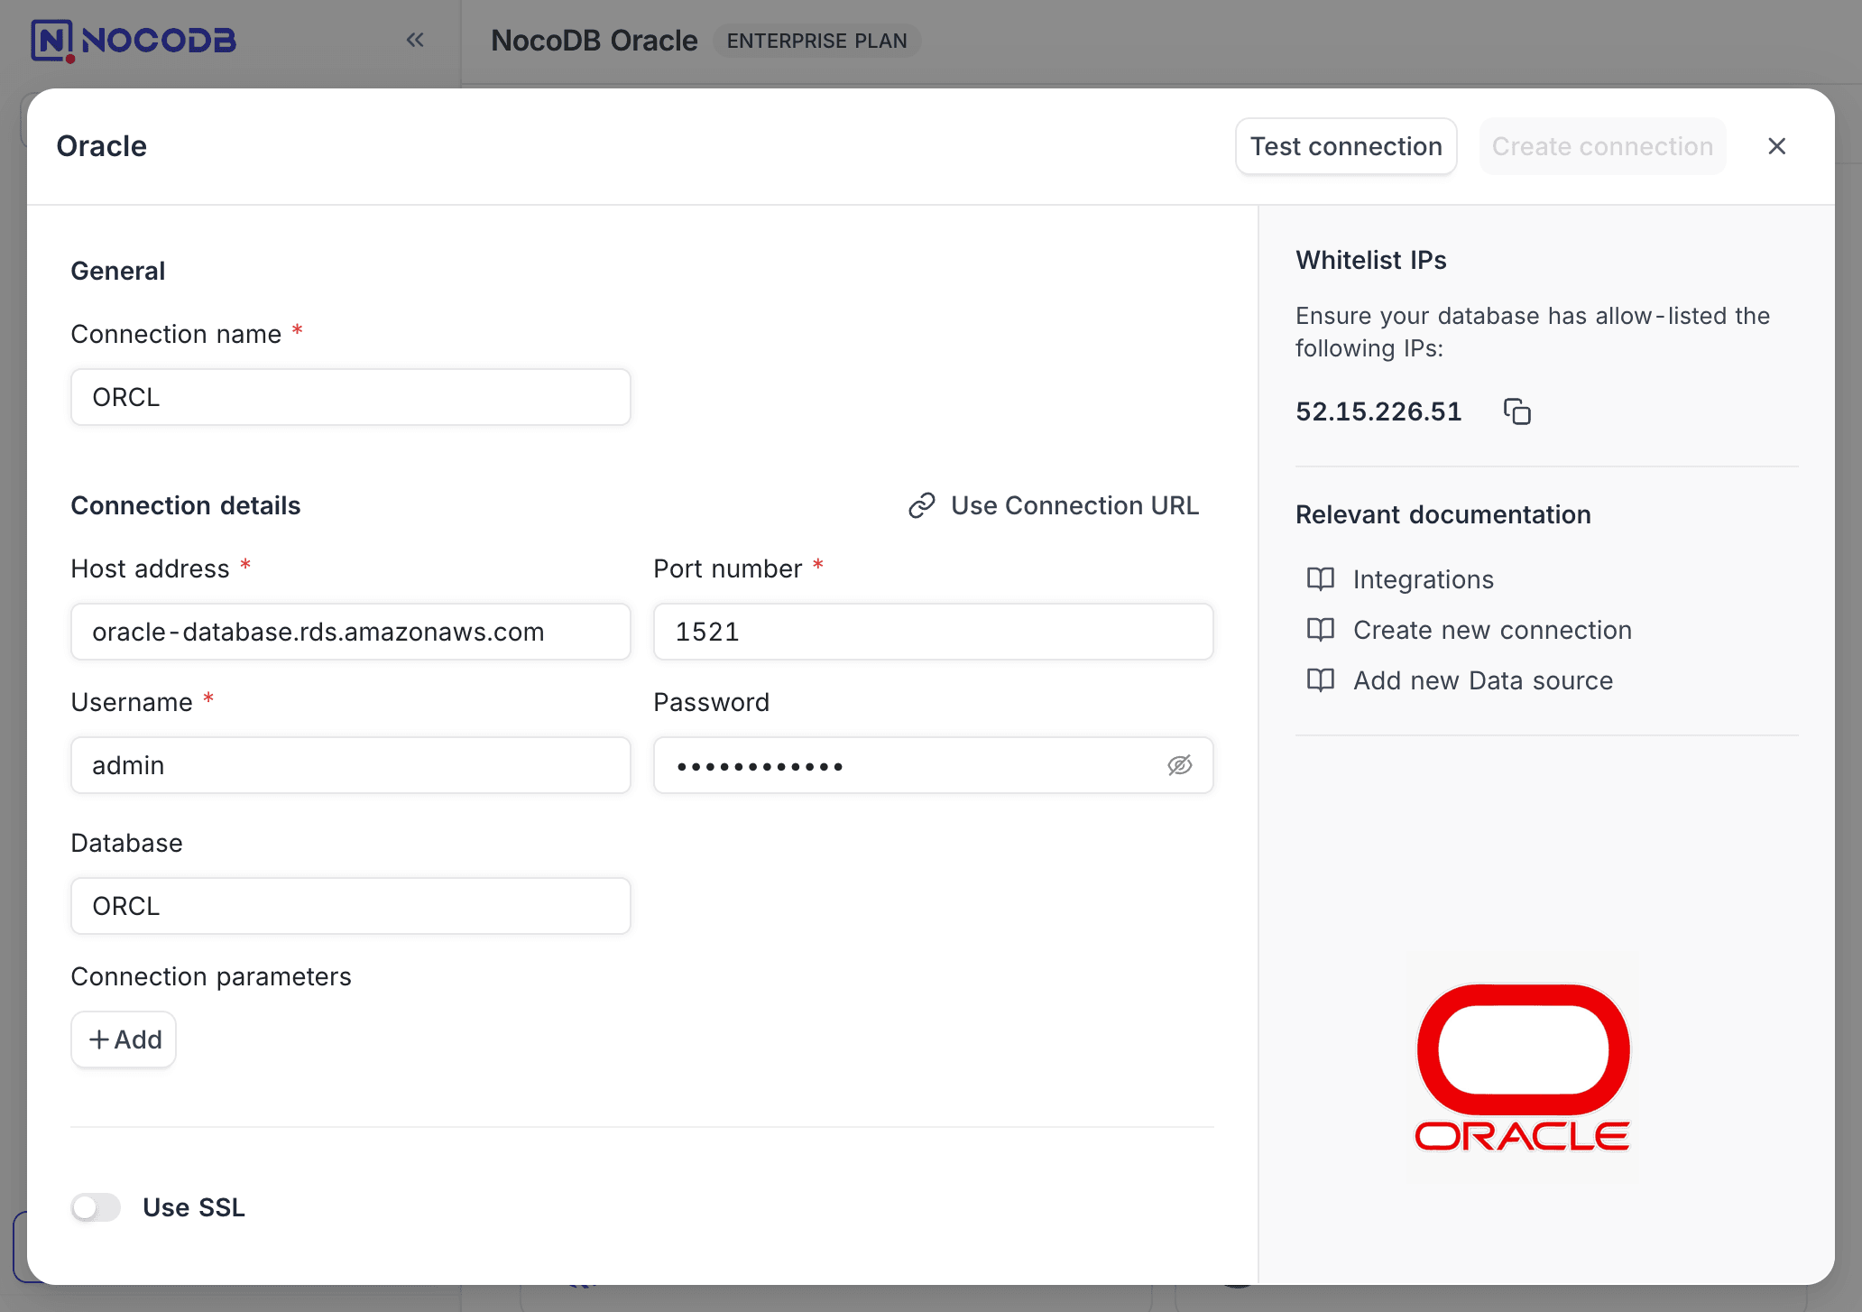Click the NocoDB Oracle workspace title

coord(594,41)
